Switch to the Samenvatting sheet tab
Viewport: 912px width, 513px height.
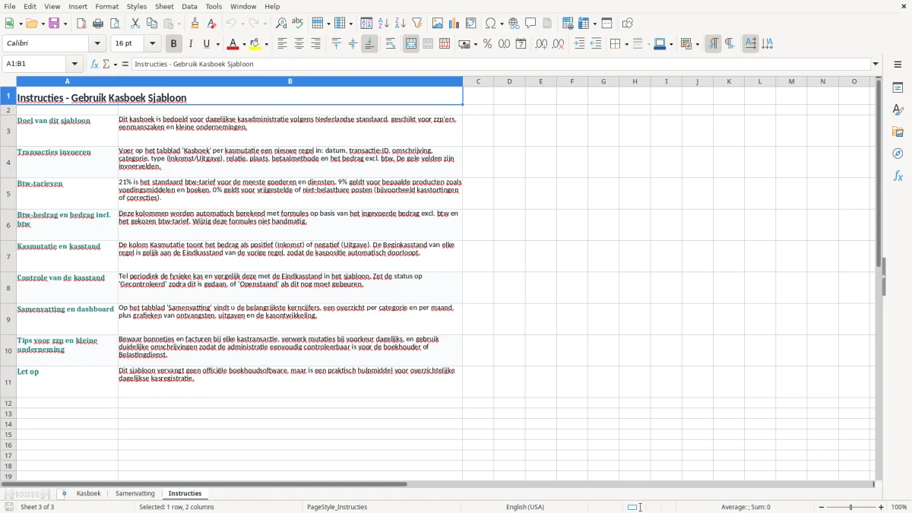pos(135,493)
